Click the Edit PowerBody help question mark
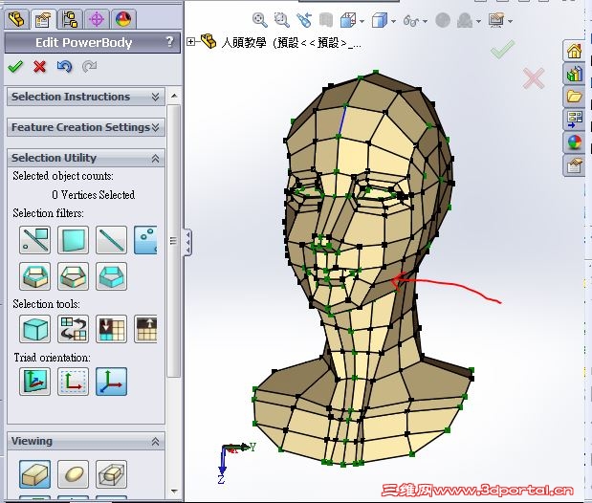This screenshot has width=592, height=503. 170,41
